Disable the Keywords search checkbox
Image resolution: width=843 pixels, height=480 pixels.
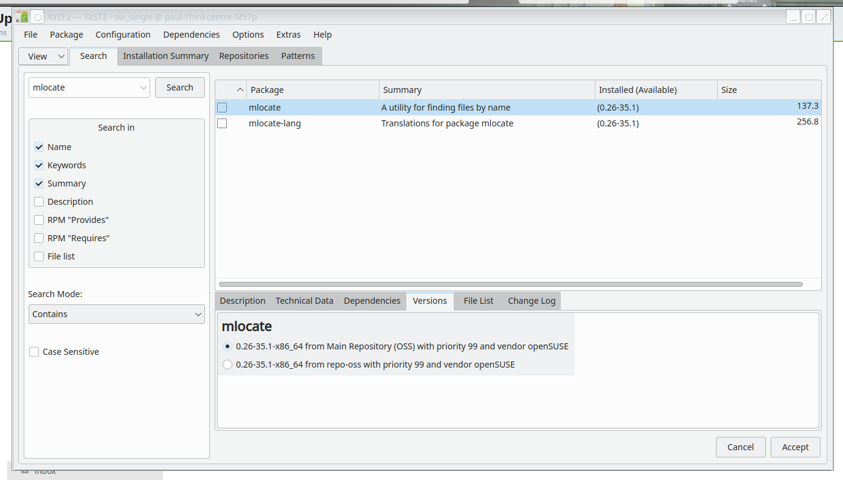[x=39, y=165]
